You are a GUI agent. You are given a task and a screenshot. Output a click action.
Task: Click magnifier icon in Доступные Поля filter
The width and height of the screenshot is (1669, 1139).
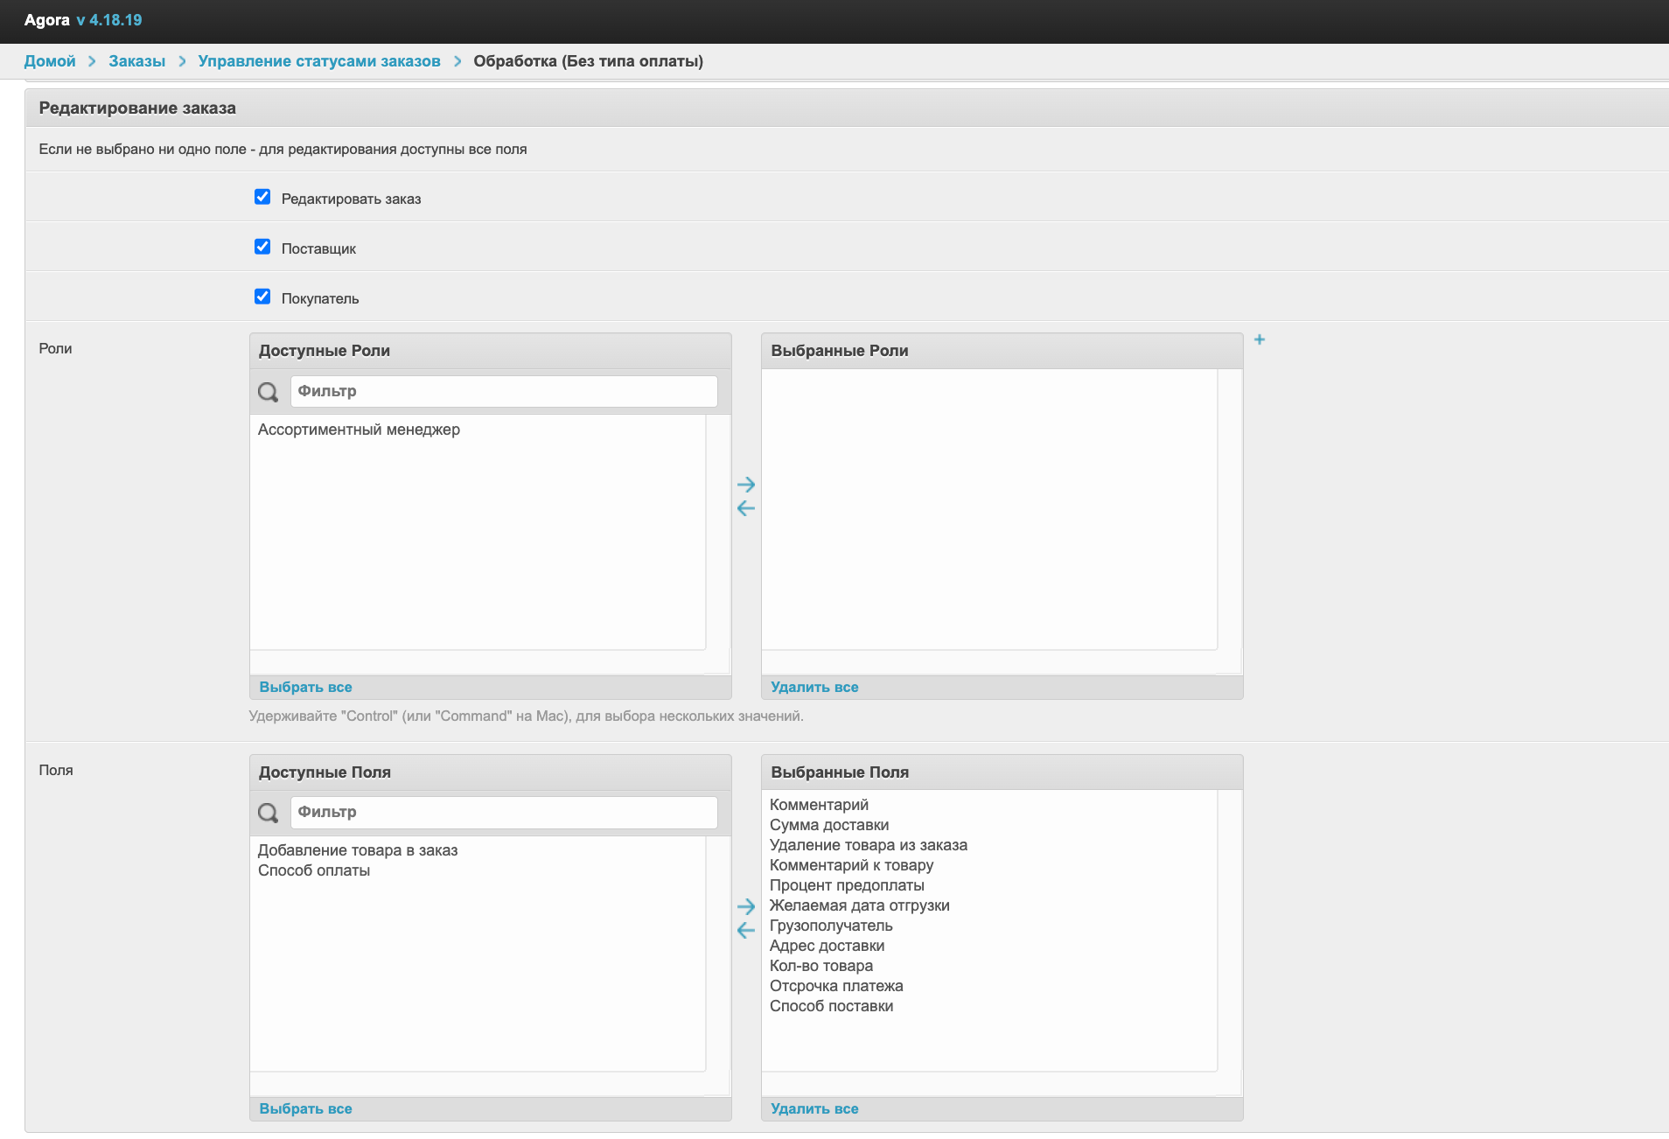tap(269, 813)
